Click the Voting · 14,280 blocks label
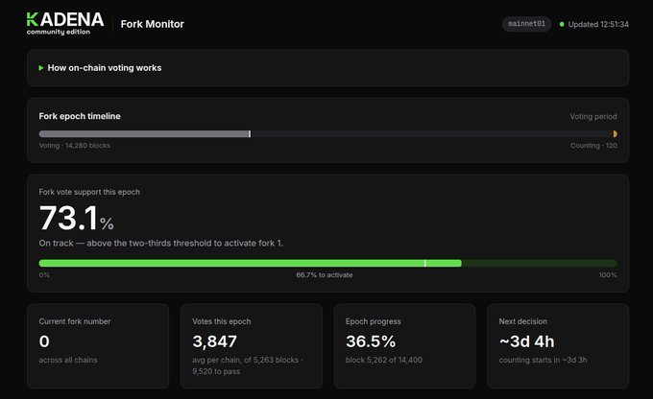The height and width of the screenshot is (399, 653). (75, 146)
